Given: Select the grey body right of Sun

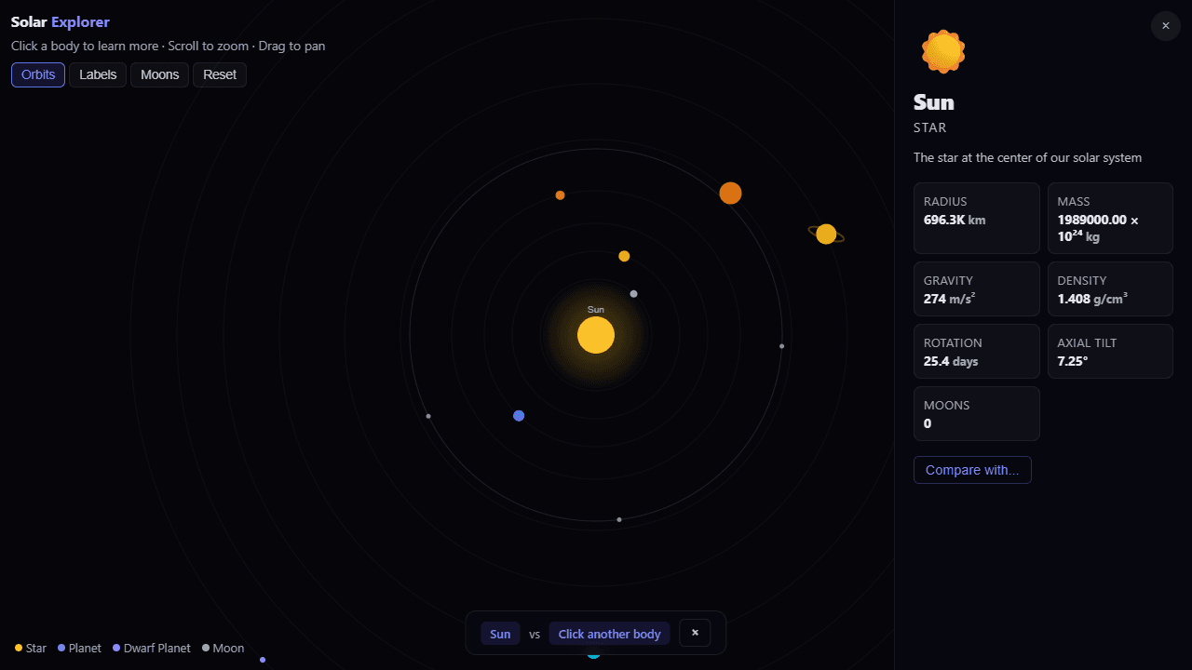Looking at the screenshot, I should tap(781, 346).
